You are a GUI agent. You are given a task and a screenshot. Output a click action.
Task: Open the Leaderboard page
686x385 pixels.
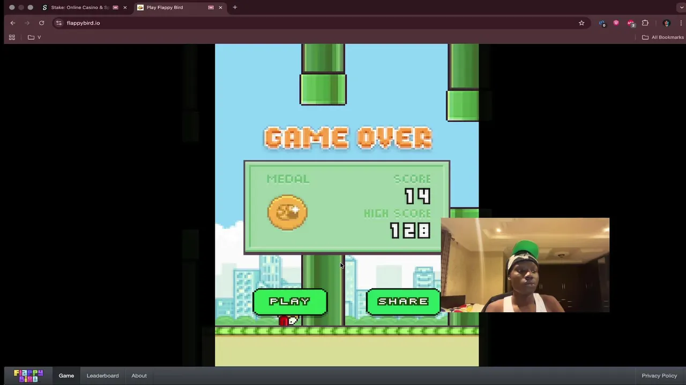pos(102,375)
